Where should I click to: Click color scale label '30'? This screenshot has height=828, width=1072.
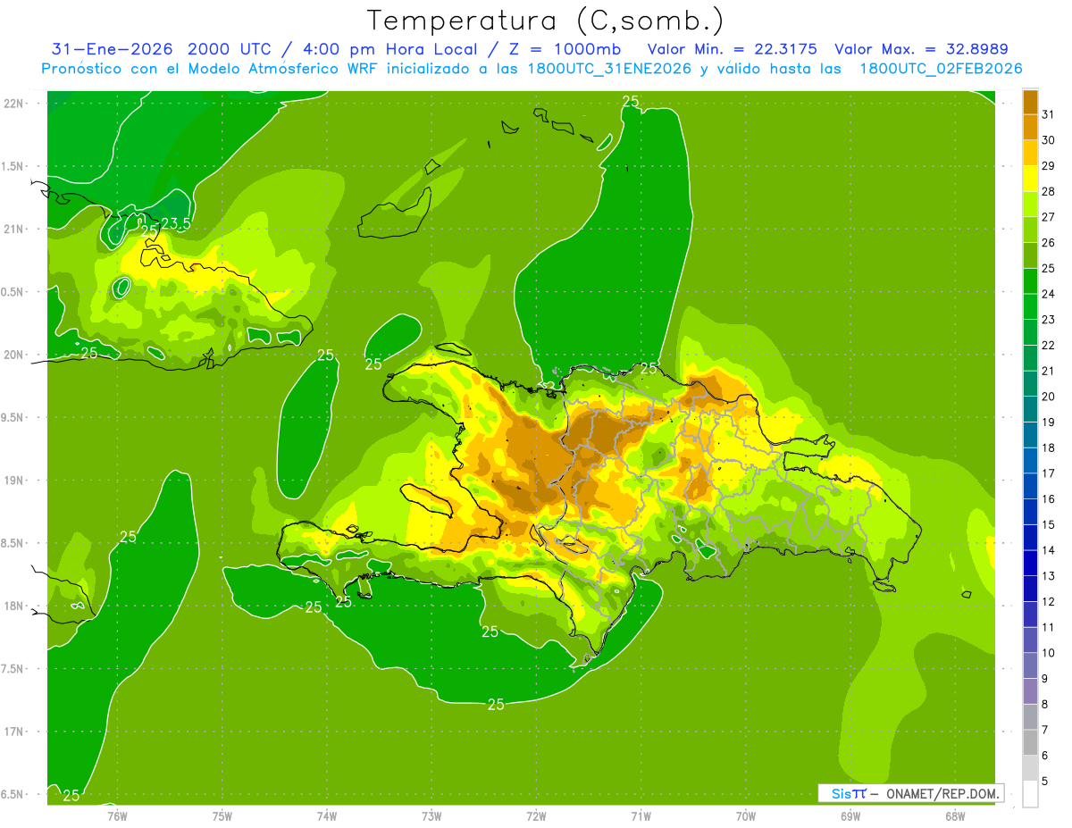click(x=1049, y=139)
